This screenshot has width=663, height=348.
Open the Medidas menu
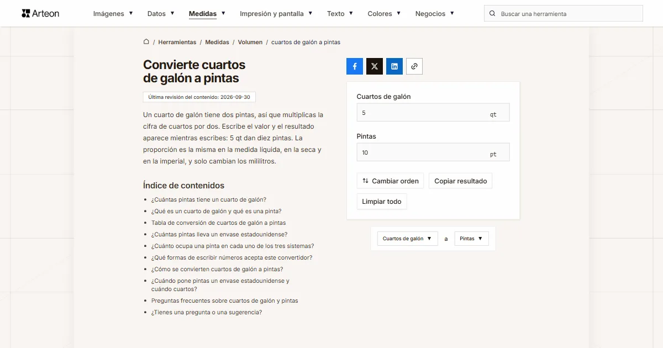[207, 14]
